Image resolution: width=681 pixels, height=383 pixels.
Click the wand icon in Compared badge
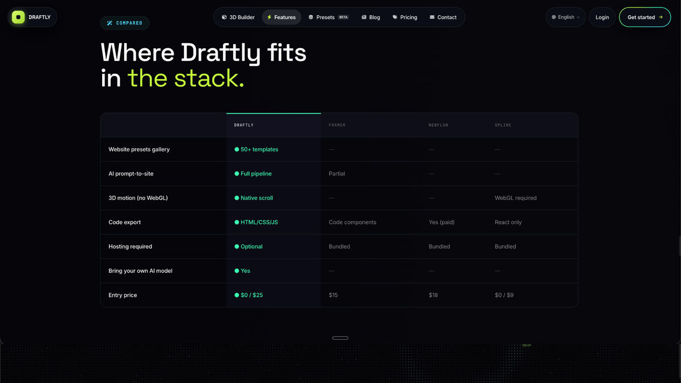[x=110, y=23]
